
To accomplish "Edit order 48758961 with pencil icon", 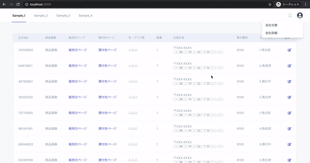I will click(x=290, y=81).
